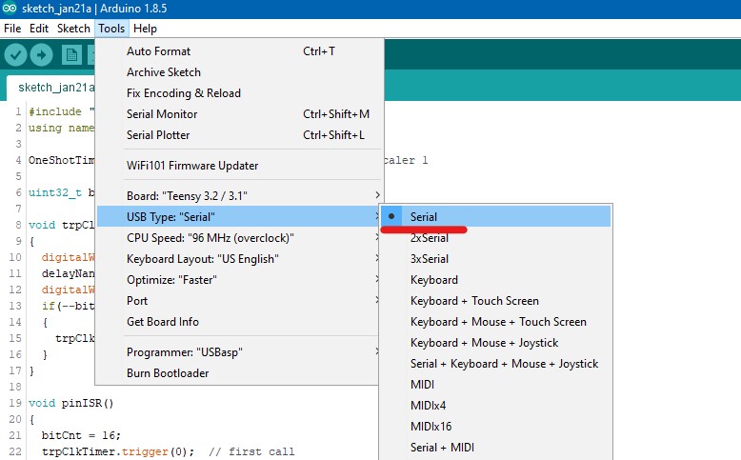This screenshot has width=741, height=460.
Task: Open the Sketch menu
Action: pos(73,29)
